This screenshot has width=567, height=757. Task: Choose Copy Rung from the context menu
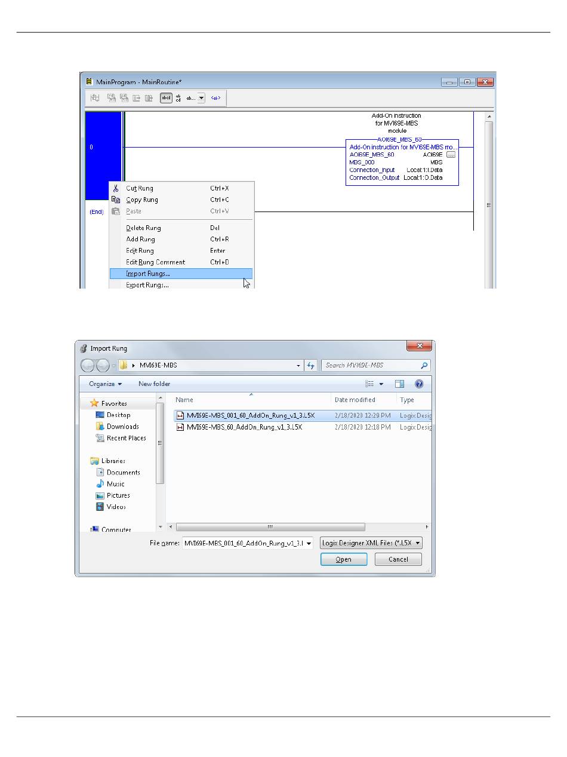click(181, 200)
